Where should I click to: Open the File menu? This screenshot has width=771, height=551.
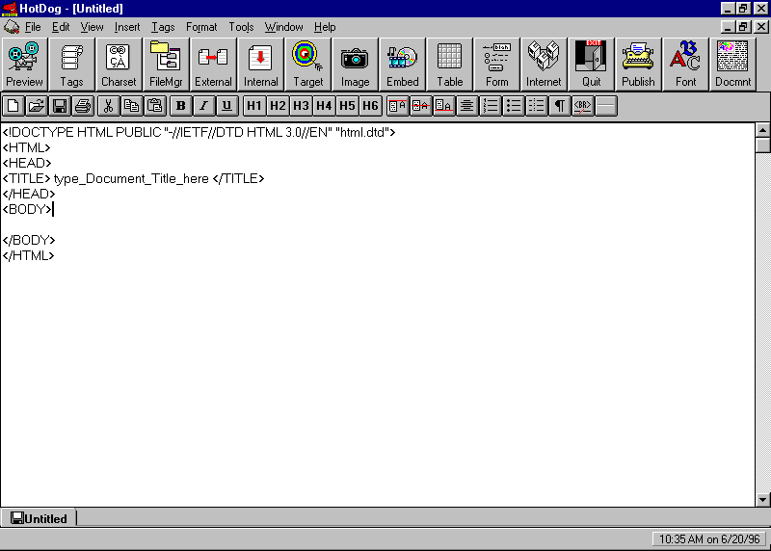point(33,27)
